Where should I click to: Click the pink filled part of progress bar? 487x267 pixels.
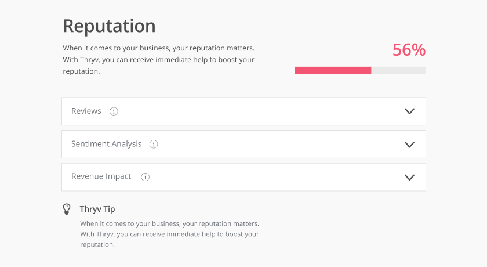click(x=333, y=70)
